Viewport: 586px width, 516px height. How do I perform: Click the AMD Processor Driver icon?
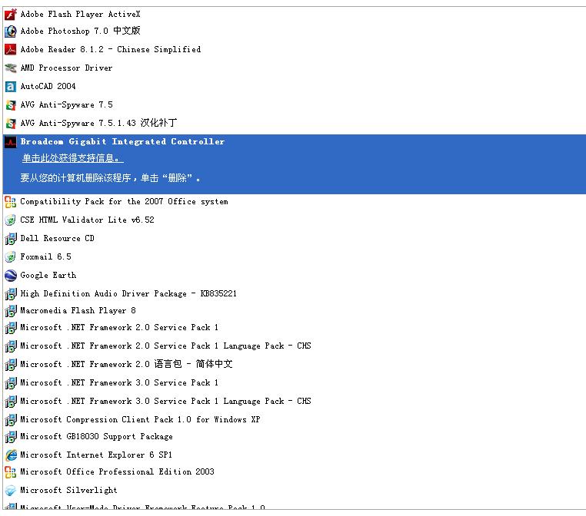[x=11, y=68]
